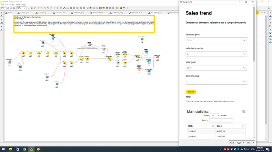The image size is (272, 152).
Task: Click the New workflow toolbar icon
Action: click(x=2, y=8)
